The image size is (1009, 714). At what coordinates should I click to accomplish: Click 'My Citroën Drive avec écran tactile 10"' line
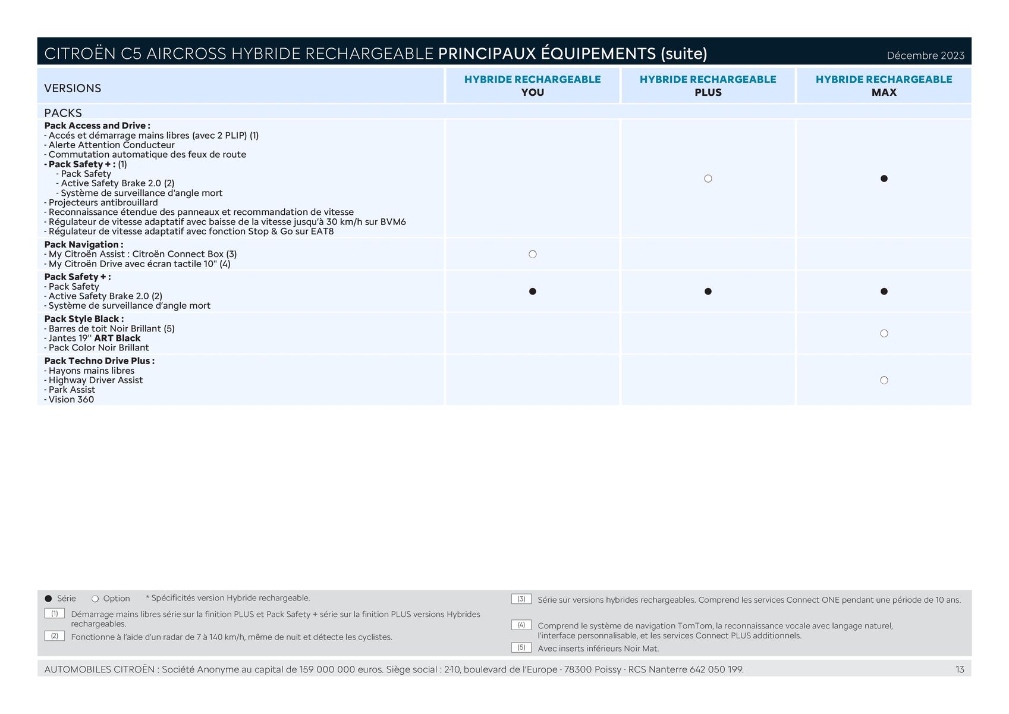click(x=137, y=264)
